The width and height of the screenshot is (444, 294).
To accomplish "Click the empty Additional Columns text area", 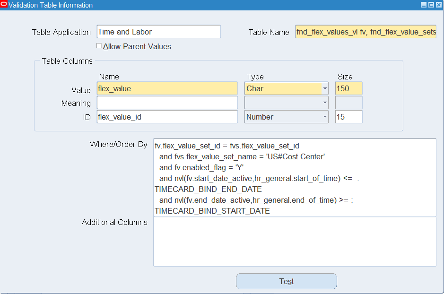I will coord(295,242).
